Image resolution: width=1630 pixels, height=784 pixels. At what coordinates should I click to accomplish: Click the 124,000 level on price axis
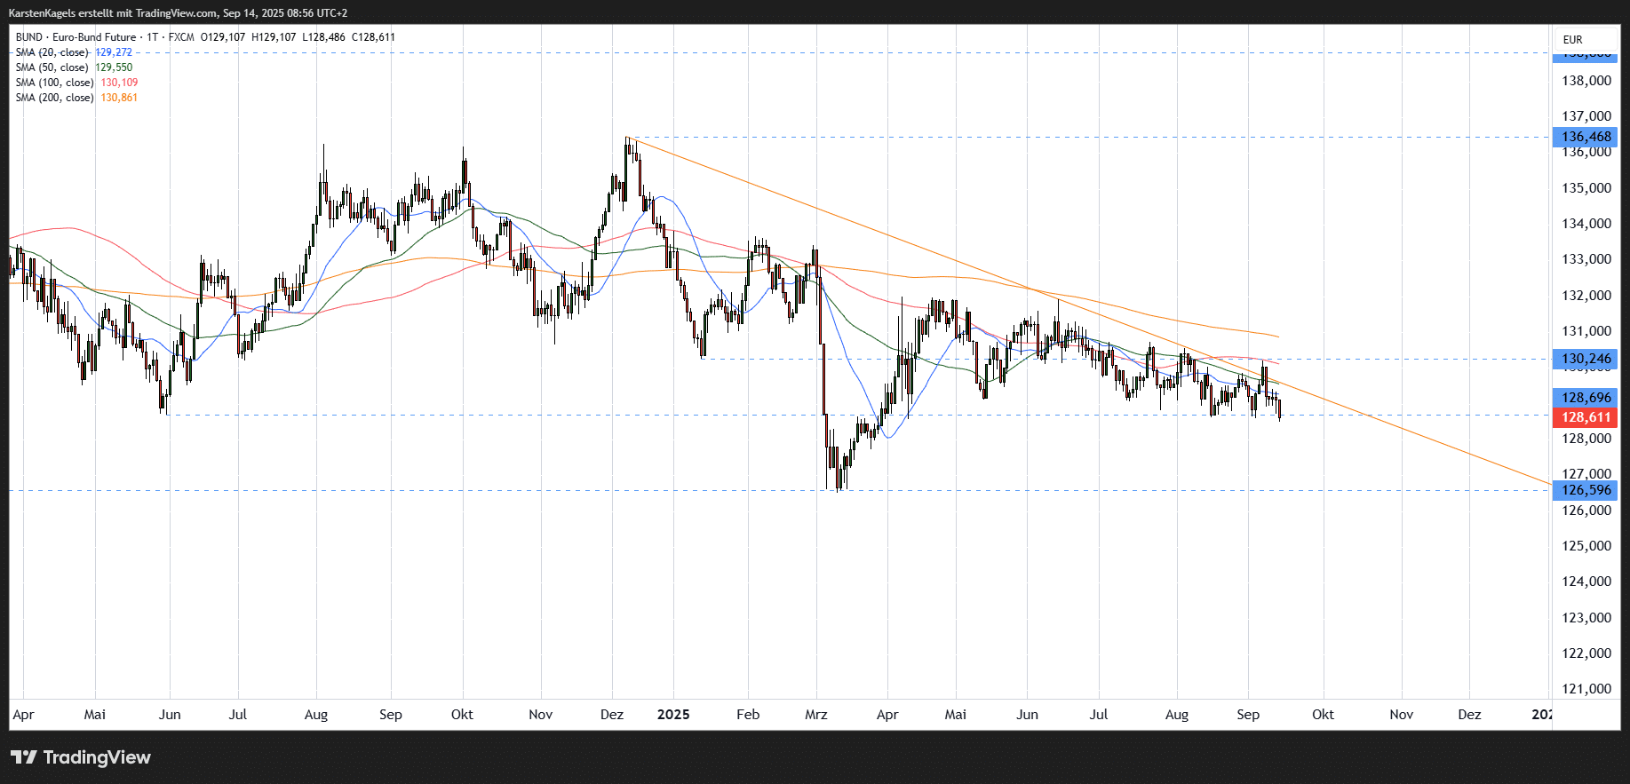coord(1586,582)
